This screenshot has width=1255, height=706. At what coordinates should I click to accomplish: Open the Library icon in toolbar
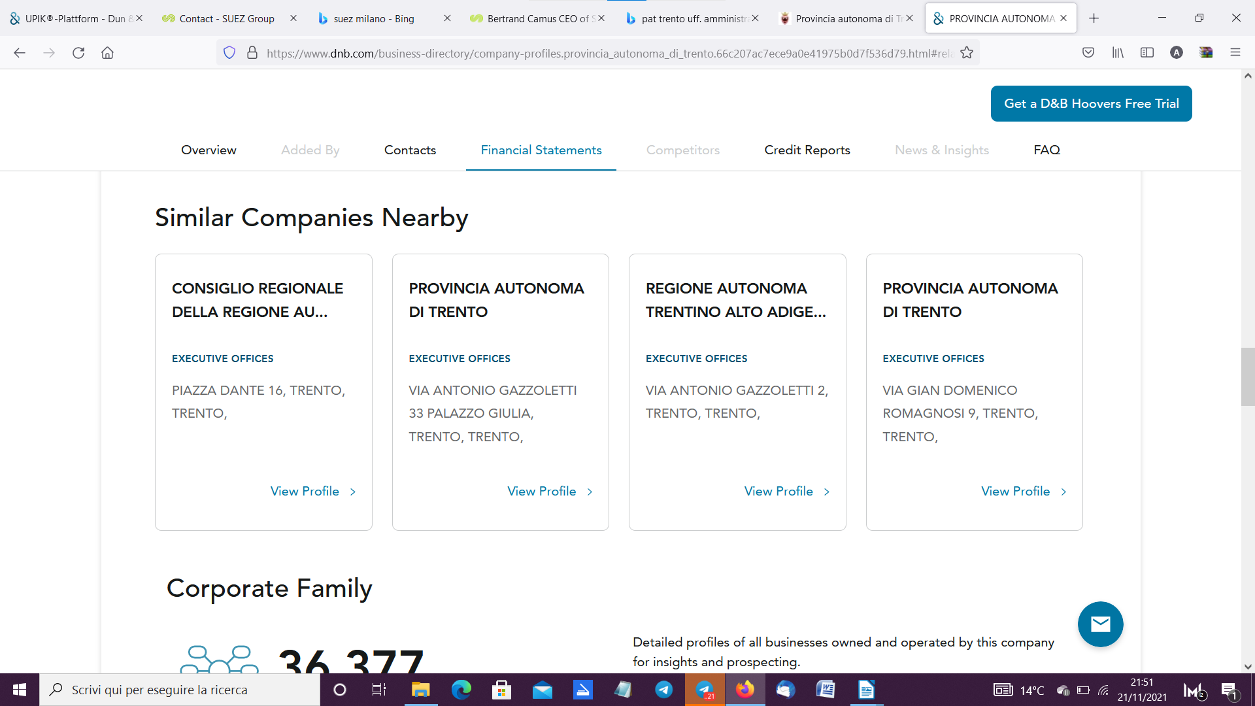tap(1118, 53)
